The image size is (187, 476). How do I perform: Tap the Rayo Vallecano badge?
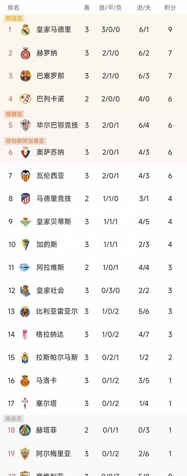pos(25,99)
